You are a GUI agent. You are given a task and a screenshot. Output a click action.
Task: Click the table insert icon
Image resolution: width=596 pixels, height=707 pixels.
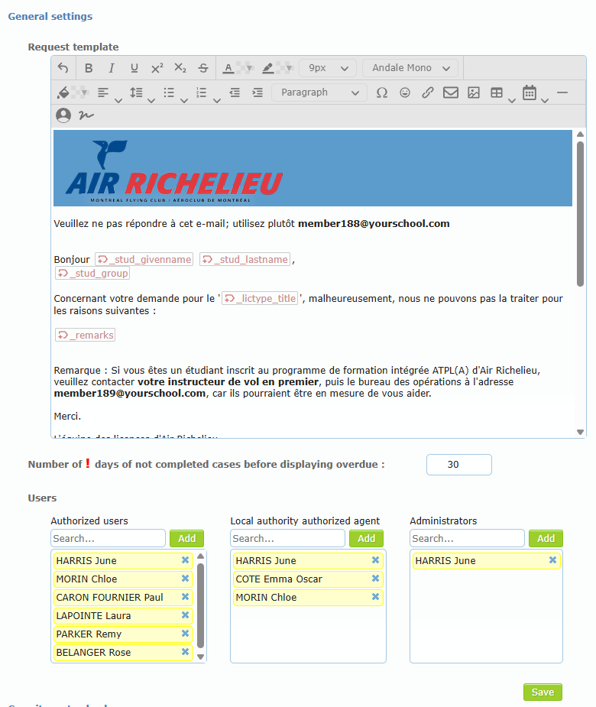pyautogui.click(x=497, y=92)
